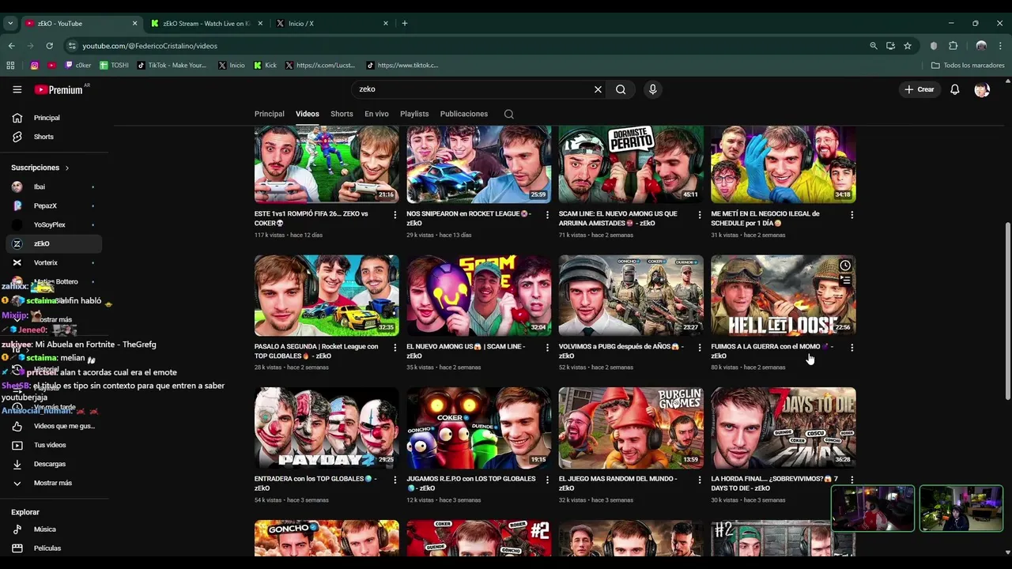Open options for VOLVIMOS A PUBG video
The image size is (1012, 569).
coord(699,348)
